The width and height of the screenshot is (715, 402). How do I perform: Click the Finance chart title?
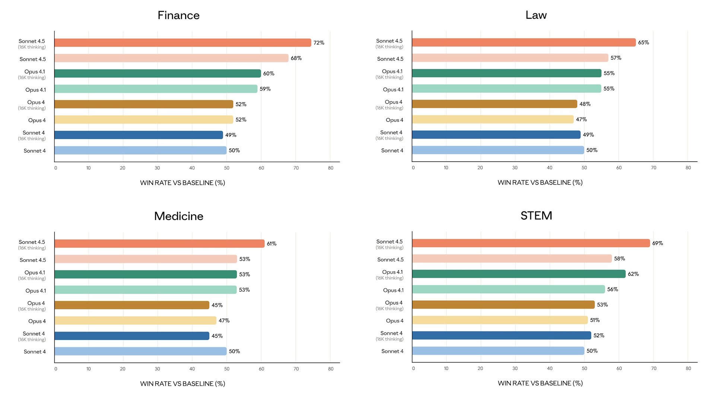coord(178,15)
